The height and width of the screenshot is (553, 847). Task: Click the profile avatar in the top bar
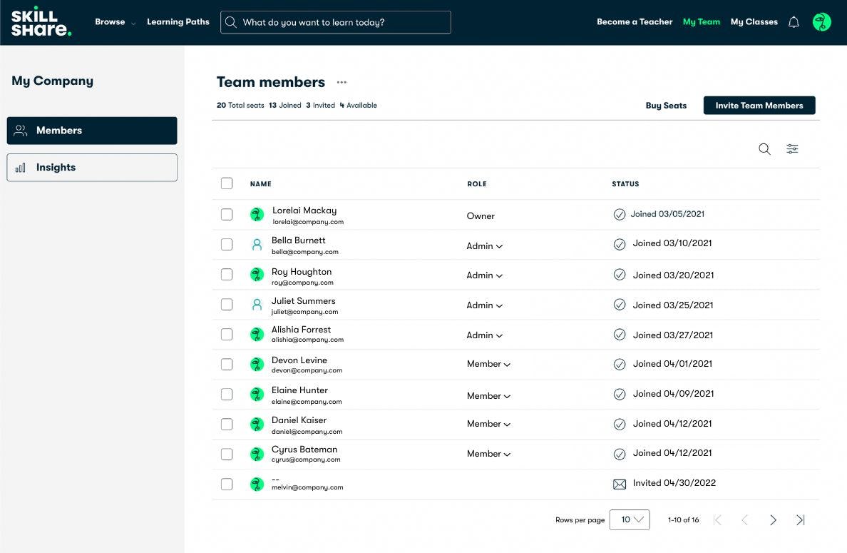(x=821, y=21)
